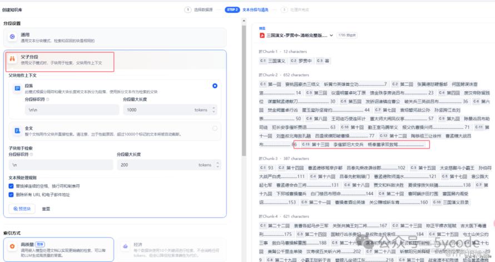Click the 预览 label above file name
495x262 pixels.
point(262,28)
